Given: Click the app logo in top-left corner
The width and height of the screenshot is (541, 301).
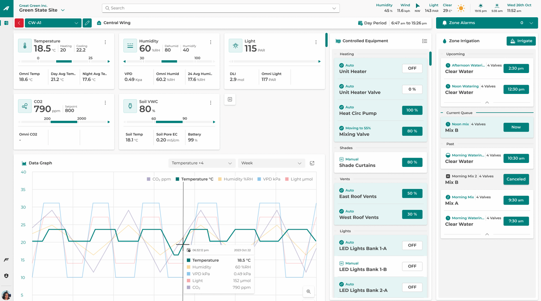Looking at the screenshot, I should 6,8.
